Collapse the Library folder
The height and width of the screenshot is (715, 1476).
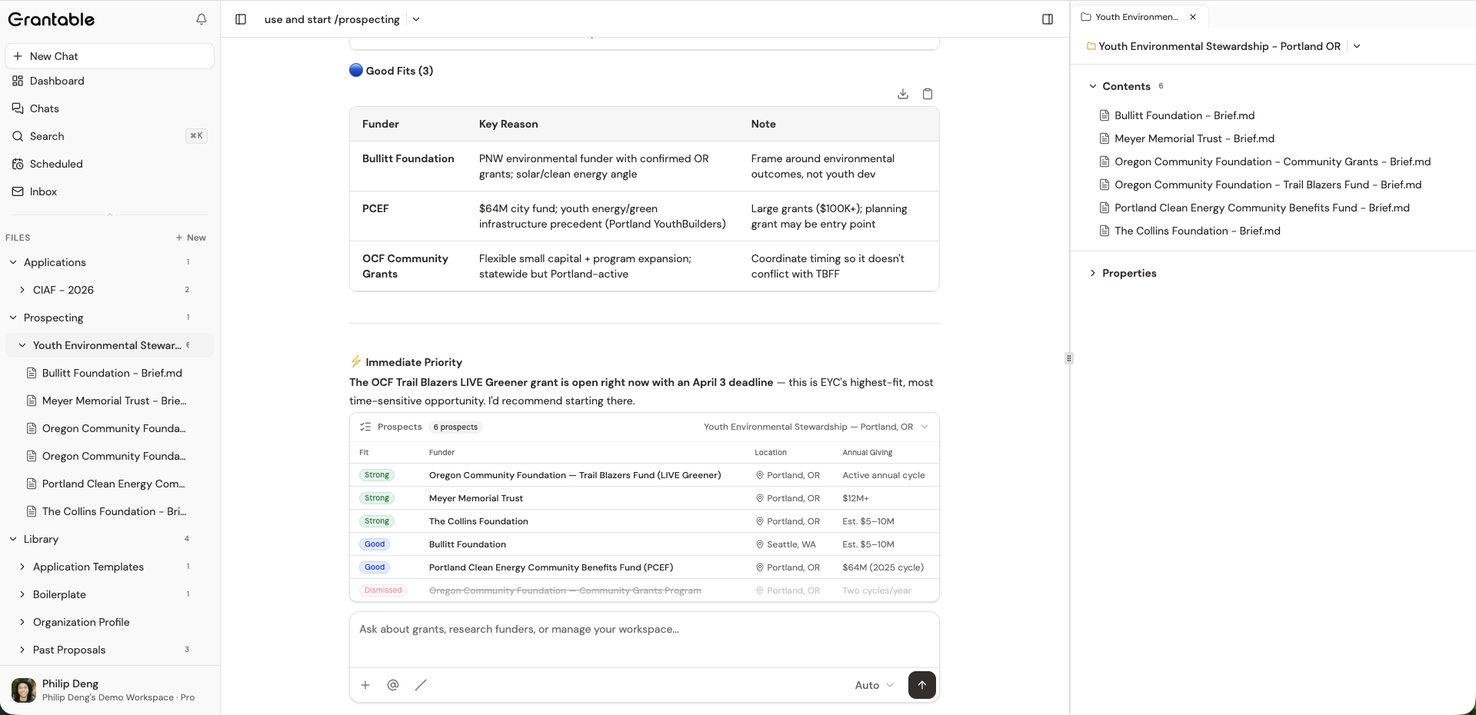pos(13,539)
